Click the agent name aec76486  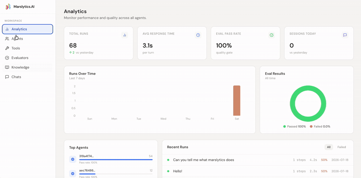pyautogui.click(x=87, y=170)
